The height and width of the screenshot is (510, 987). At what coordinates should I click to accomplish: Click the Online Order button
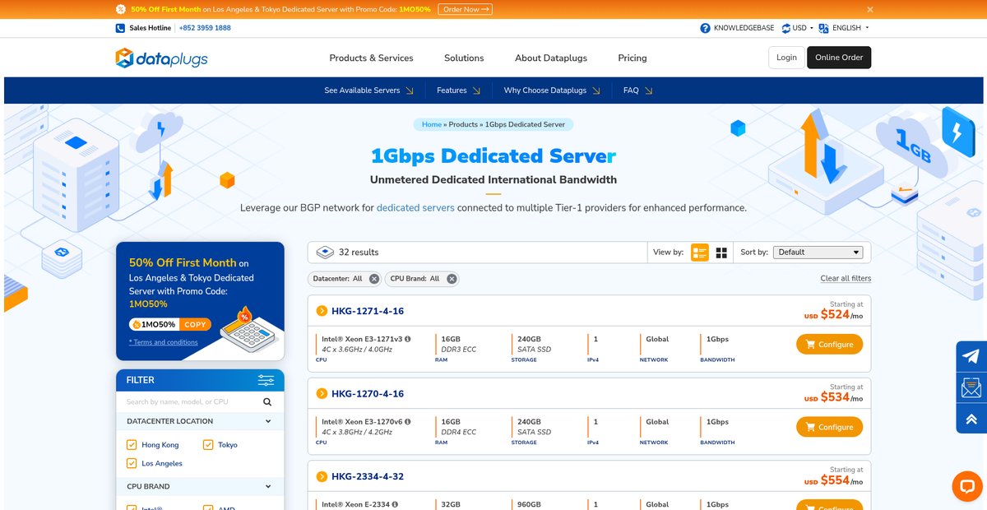[839, 58]
